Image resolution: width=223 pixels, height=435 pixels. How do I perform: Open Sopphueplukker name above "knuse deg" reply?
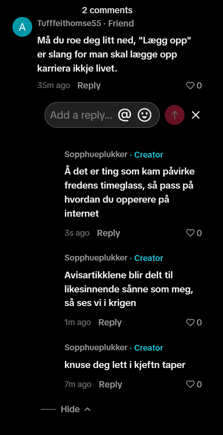coord(96,347)
